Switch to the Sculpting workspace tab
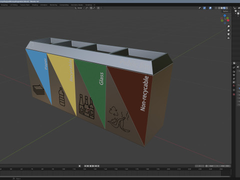Screen dimensions: 240x180 click(x=4, y=5)
